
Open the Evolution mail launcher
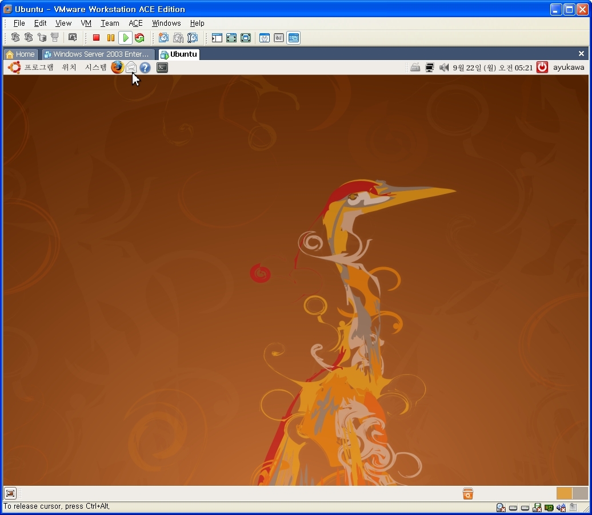pyautogui.click(x=131, y=68)
